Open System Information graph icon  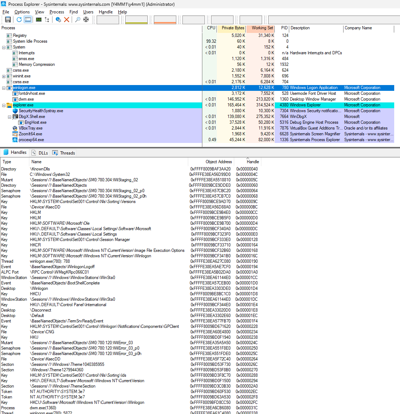click(39, 20)
